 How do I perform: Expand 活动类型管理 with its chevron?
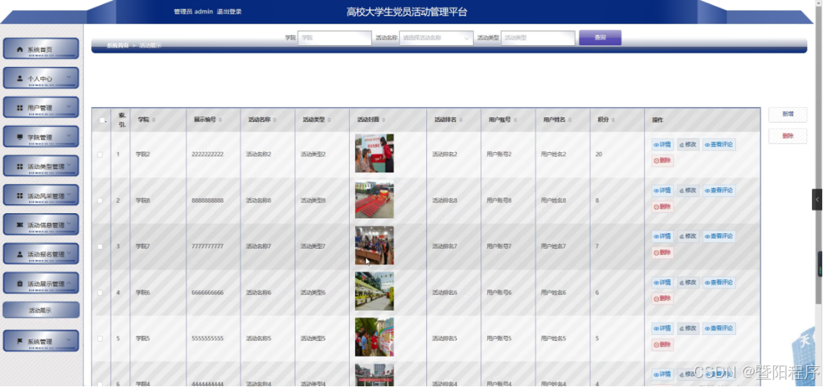point(69,166)
